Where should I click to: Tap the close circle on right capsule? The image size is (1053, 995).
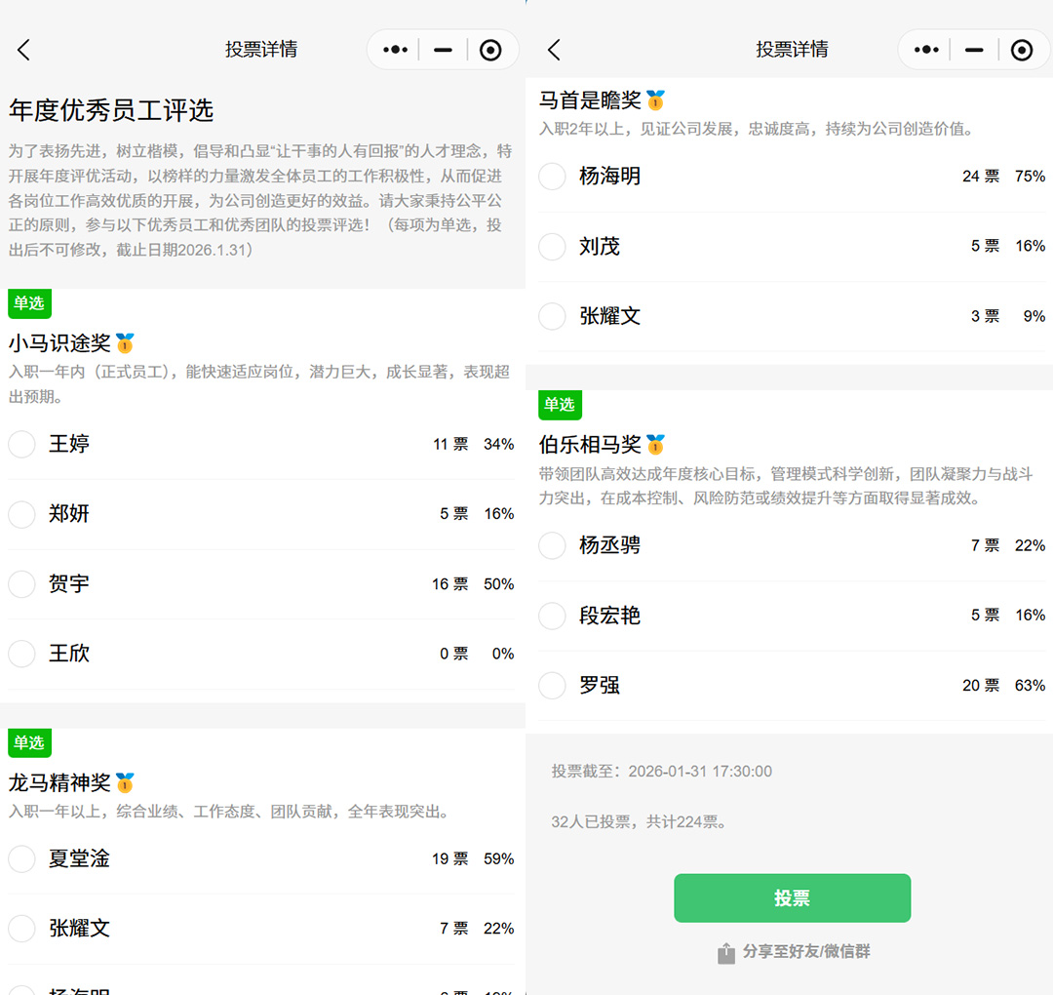[1021, 49]
